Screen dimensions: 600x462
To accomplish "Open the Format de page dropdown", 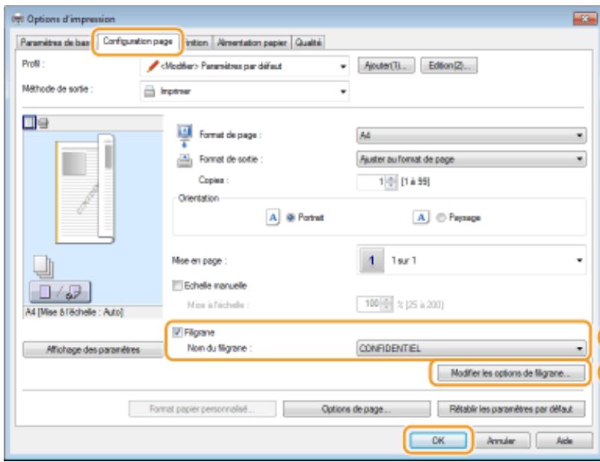I will (x=471, y=135).
